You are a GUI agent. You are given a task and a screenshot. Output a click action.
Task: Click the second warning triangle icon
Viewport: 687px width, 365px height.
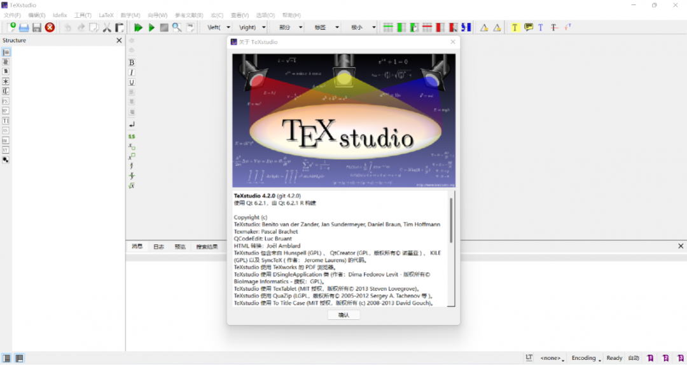coord(497,27)
